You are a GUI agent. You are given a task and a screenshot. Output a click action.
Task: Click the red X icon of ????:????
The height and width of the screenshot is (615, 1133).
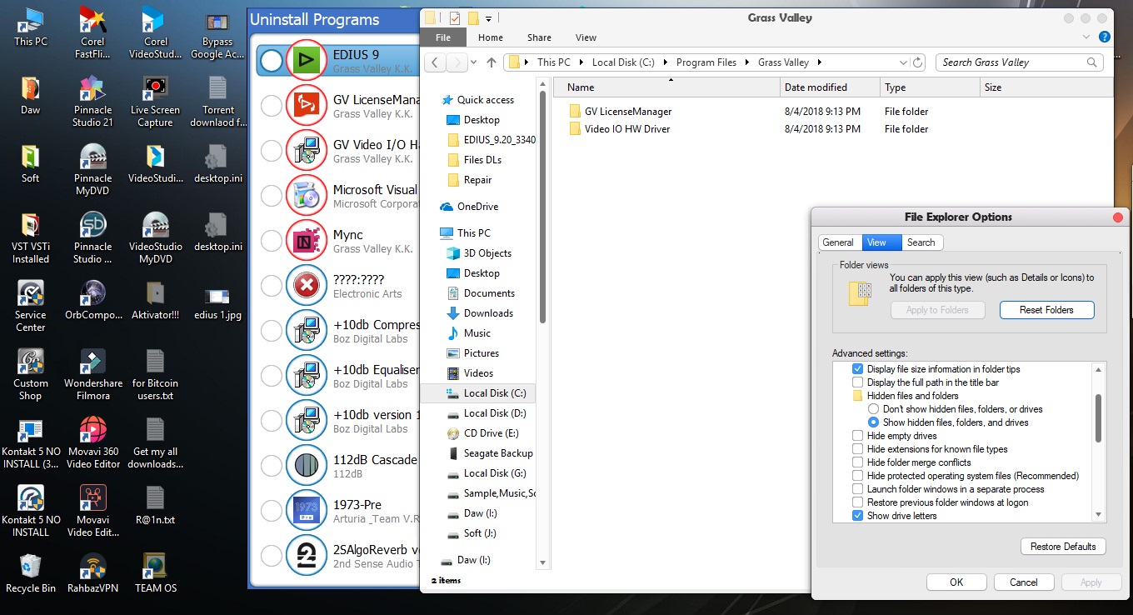[x=307, y=286]
